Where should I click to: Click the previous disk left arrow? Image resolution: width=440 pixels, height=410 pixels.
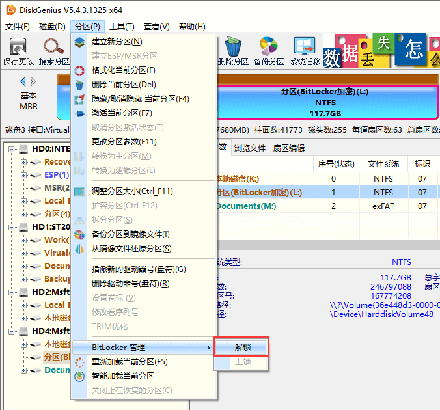tap(23, 81)
